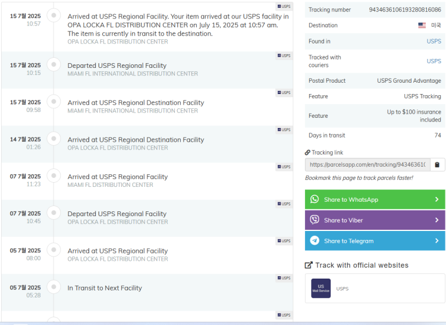Click 'Departed USPS Regional Facility' 07 Jul 10:45
Image resolution: width=446 pixels, height=325 pixels.
[x=117, y=214]
